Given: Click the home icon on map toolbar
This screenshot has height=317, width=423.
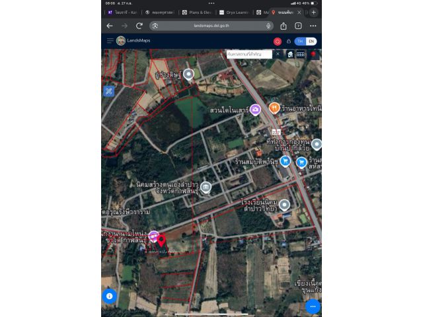Looking at the screenshot, I should (x=289, y=54).
